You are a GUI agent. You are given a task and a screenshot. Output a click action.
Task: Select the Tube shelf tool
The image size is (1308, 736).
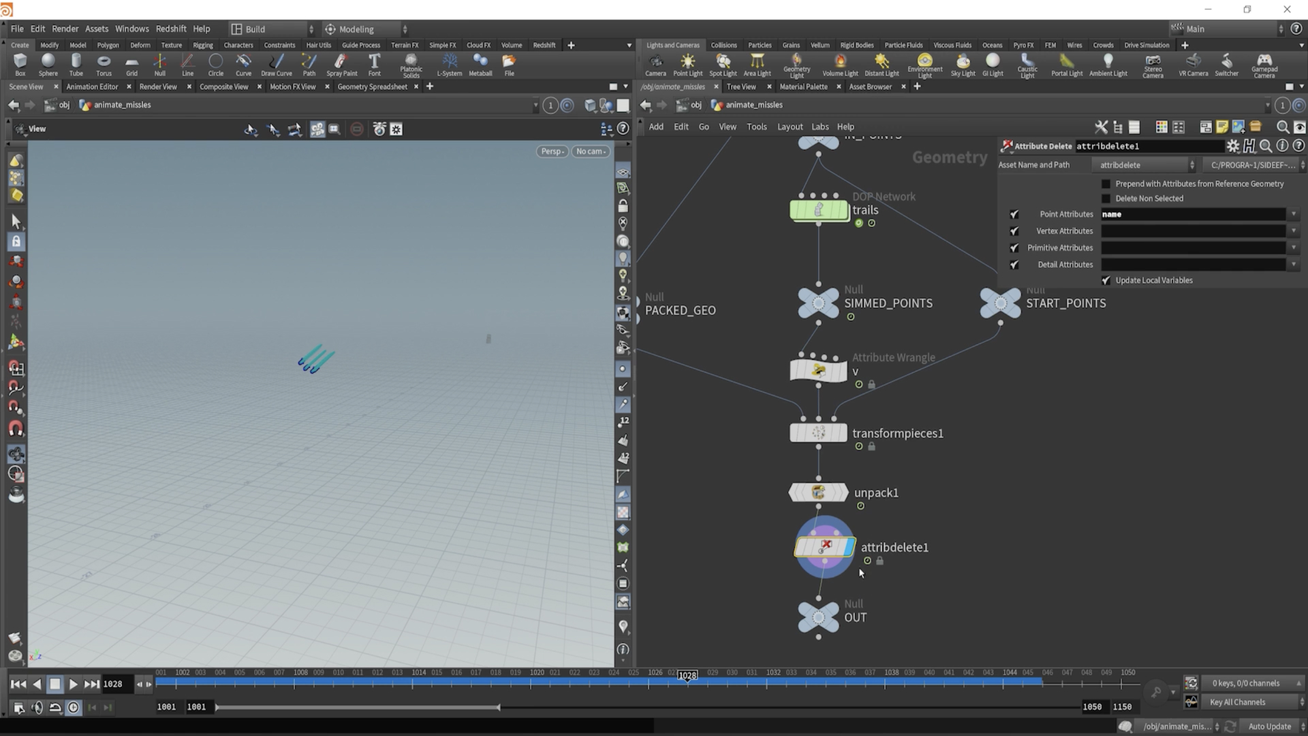coord(76,65)
